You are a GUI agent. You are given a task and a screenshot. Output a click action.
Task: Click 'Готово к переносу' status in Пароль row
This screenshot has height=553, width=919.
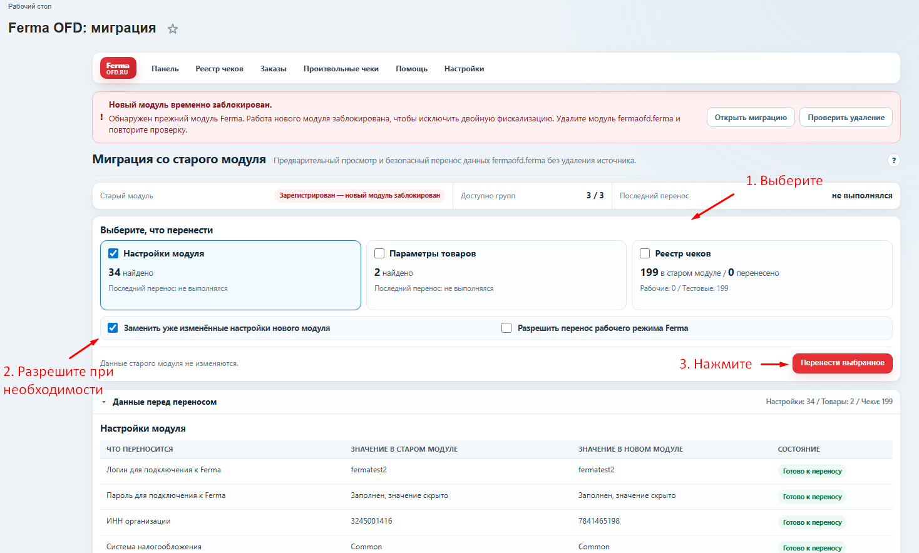[812, 497]
